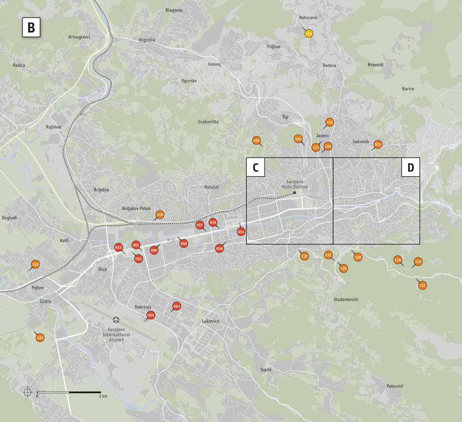Screen dimensions: 462x422
Task: Click the 2 km scale bar
Action: tap(69, 392)
